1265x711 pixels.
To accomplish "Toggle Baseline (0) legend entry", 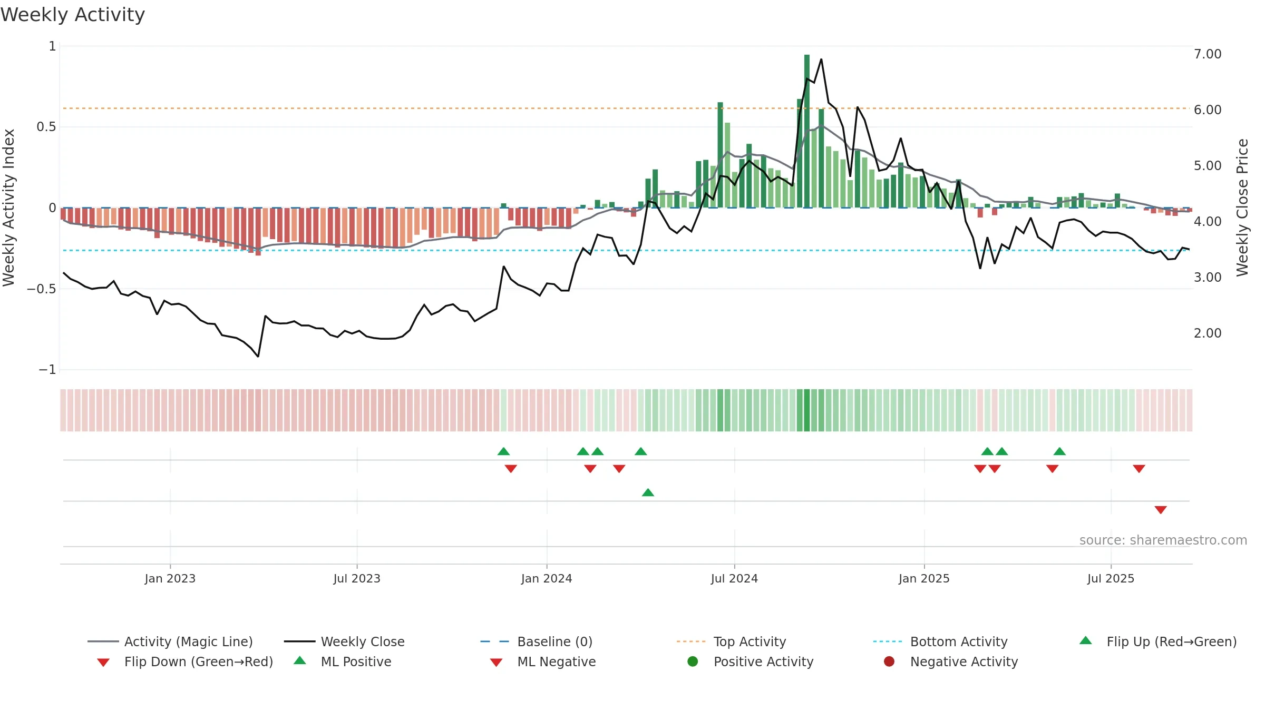I will point(537,641).
